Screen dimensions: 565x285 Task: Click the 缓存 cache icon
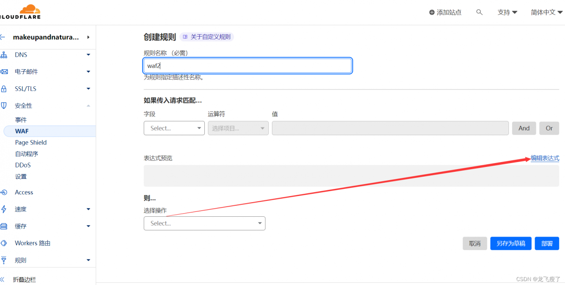point(4,226)
